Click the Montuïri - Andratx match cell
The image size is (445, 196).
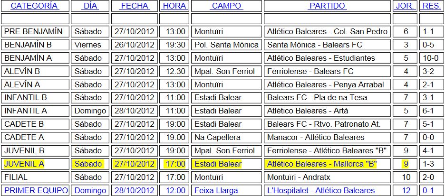tap(327, 177)
